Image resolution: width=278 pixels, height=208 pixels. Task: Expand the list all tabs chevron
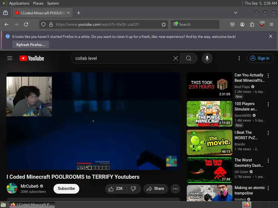(236, 13)
